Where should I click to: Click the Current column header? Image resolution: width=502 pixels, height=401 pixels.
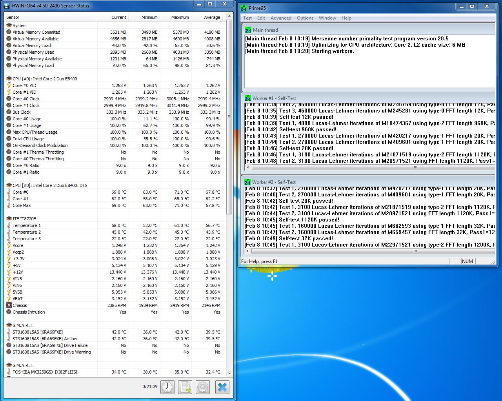point(113,17)
